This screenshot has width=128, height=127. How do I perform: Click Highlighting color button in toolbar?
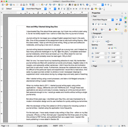coord(96,9)
